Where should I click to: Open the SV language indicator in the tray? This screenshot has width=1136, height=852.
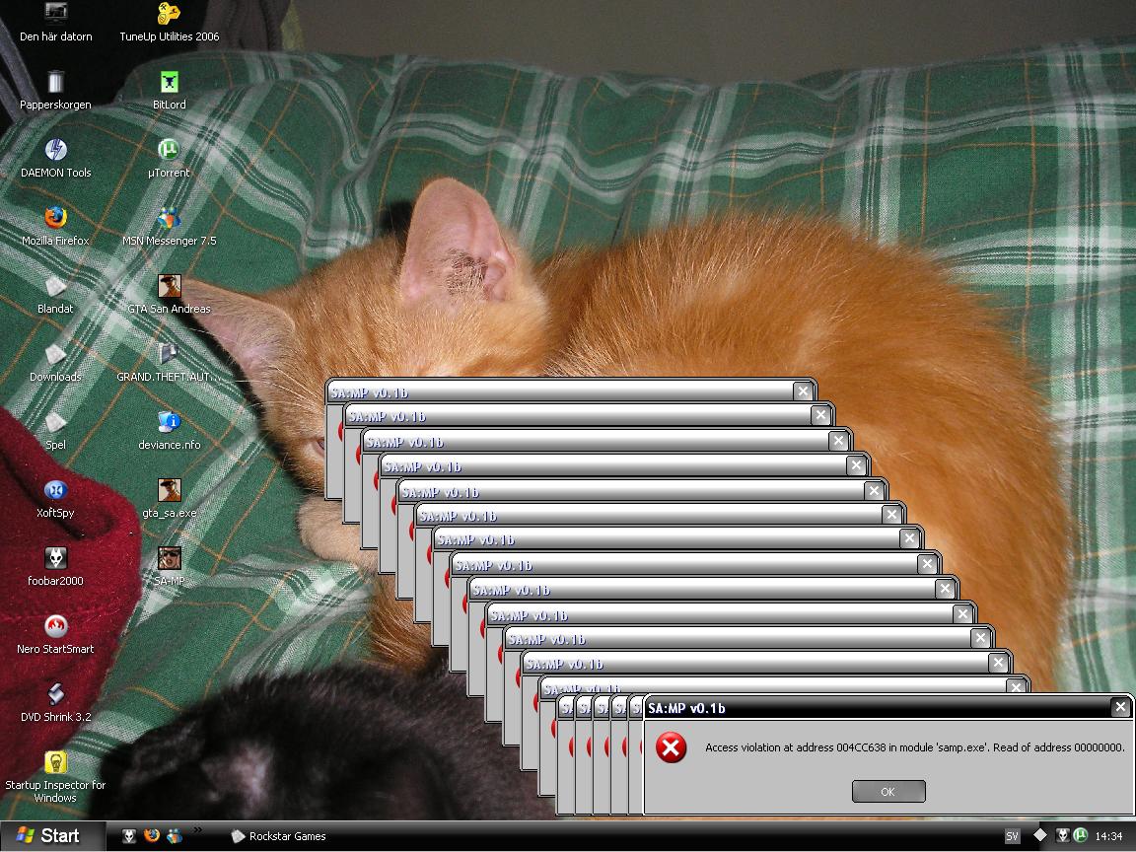(x=1012, y=836)
